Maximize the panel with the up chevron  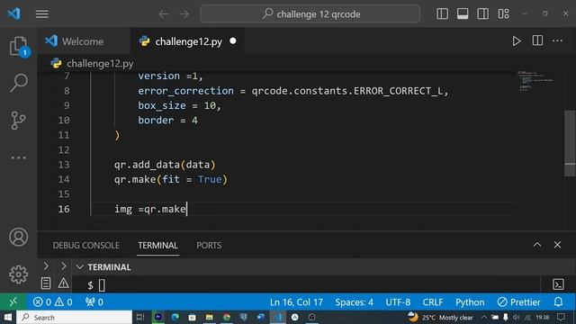[x=537, y=245]
